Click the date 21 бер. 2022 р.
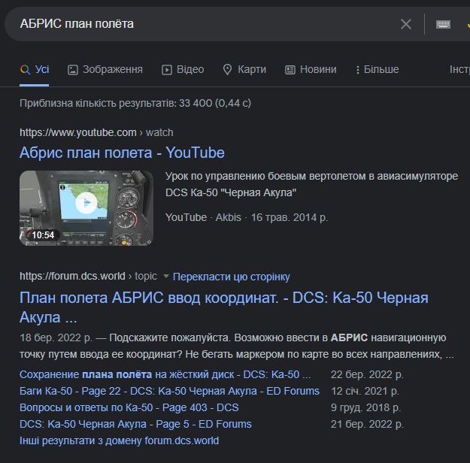The width and height of the screenshot is (470, 463). [367, 424]
